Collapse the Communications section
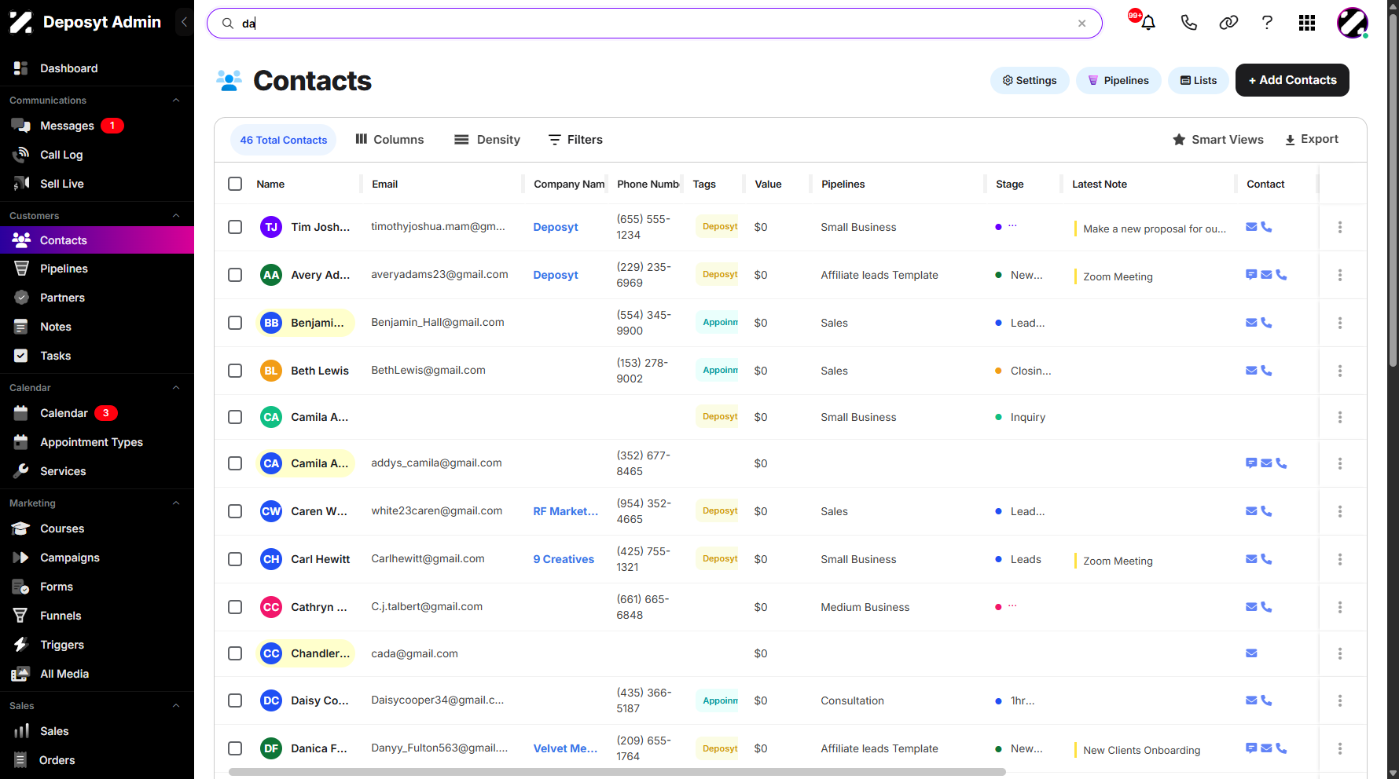The width and height of the screenshot is (1399, 779). coord(176,101)
